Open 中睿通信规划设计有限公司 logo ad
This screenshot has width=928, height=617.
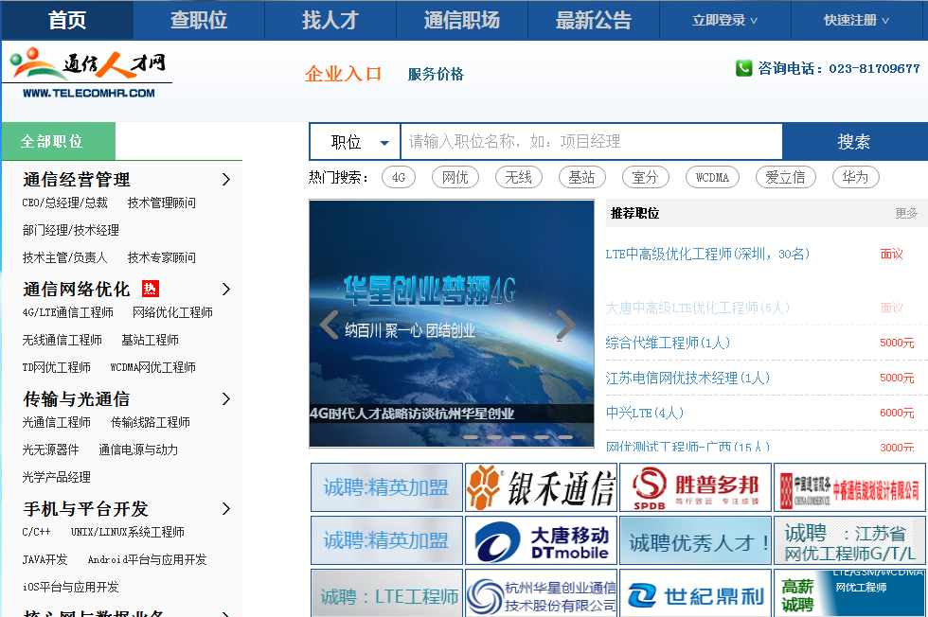click(x=850, y=487)
